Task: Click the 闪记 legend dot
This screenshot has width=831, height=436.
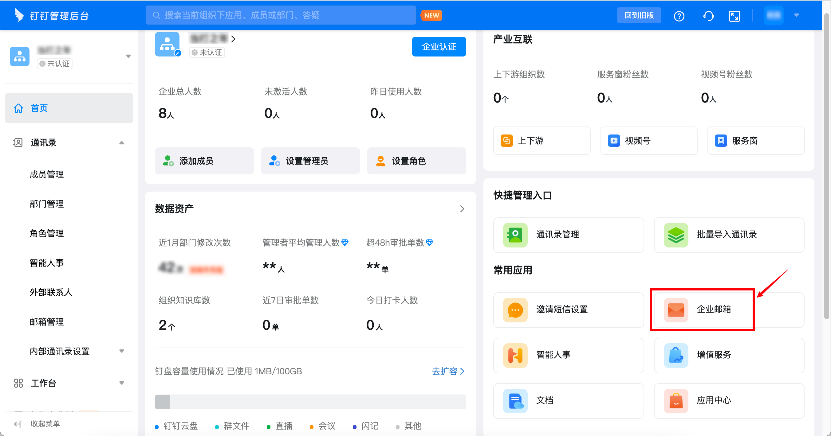Action: click(x=355, y=427)
